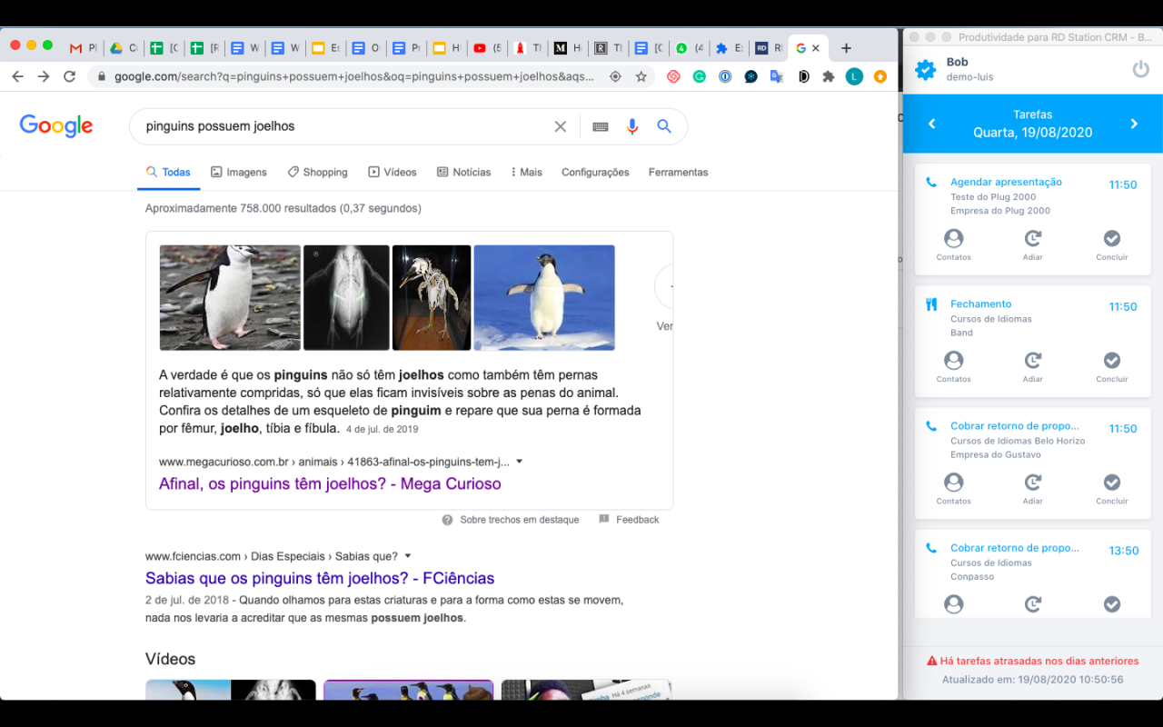Image resolution: width=1163 pixels, height=727 pixels.
Task: Go to next day in Tarefas panel
Action: click(x=1134, y=124)
